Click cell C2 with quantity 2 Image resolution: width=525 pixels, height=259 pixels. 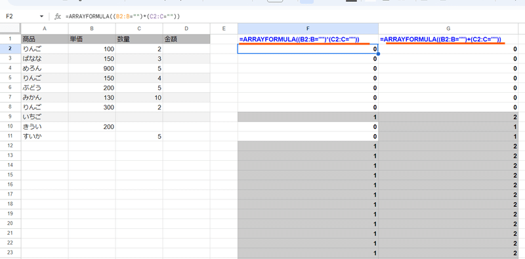139,49
